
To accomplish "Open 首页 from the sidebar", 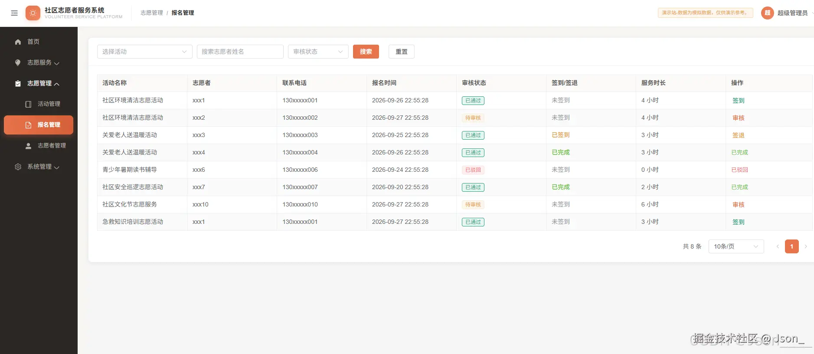I will [x=39, y=42].
